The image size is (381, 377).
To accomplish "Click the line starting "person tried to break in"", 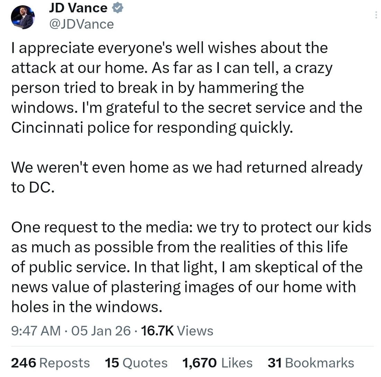I will pyautogui.click(x=158, y=88).
